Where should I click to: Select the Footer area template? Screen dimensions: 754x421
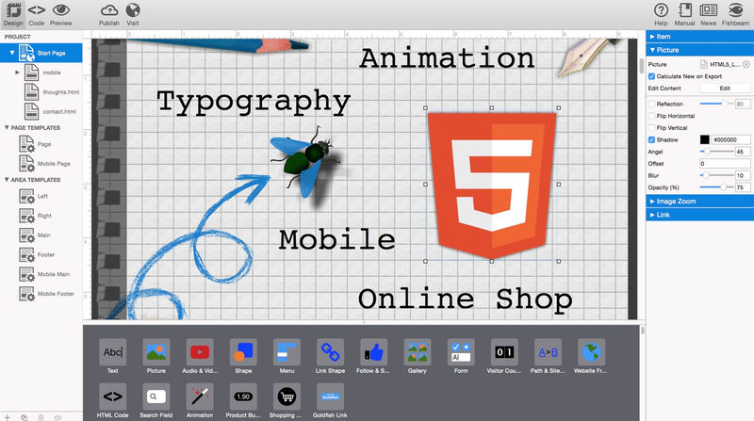pyautogui.click(x=37, y=254)
